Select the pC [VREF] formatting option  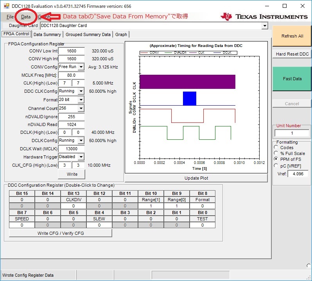(276, 166)
